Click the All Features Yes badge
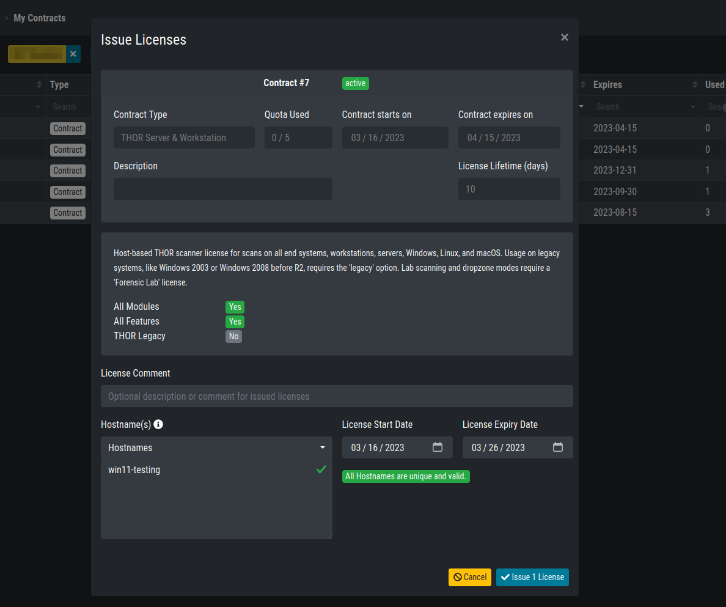Viewport: 726px width, 607px height. point(235,322)
